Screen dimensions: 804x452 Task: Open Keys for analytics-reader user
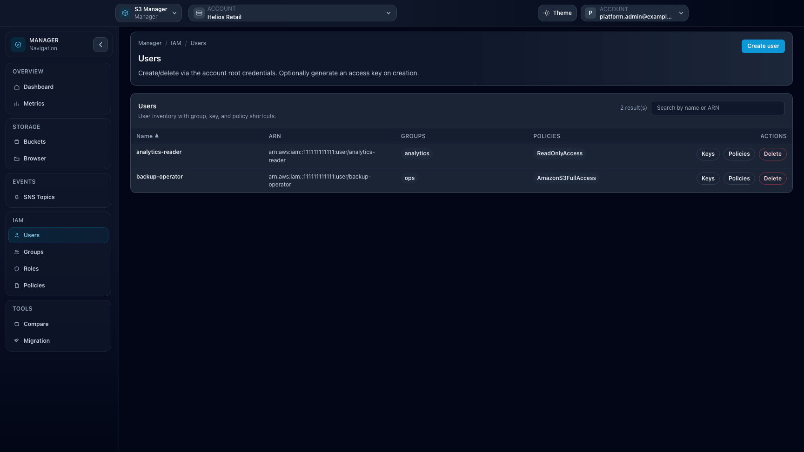pos(708,154)
